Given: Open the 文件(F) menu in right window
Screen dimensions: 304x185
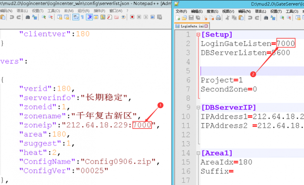Looking at the screenshot, I should click(181, 11).
